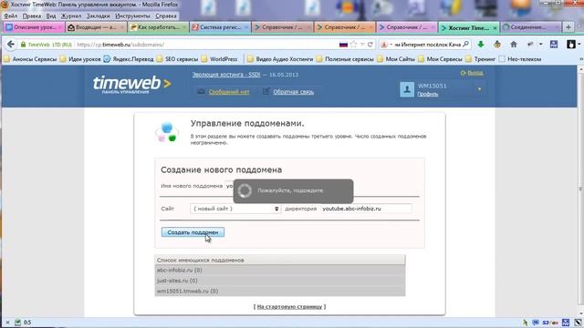Open the Правка menu
The height and width of the screenshot is (328, 584).
(32, 16)
